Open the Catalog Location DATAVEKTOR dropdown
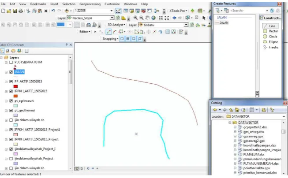Viewport: 288px width, 178px height. 284,116
